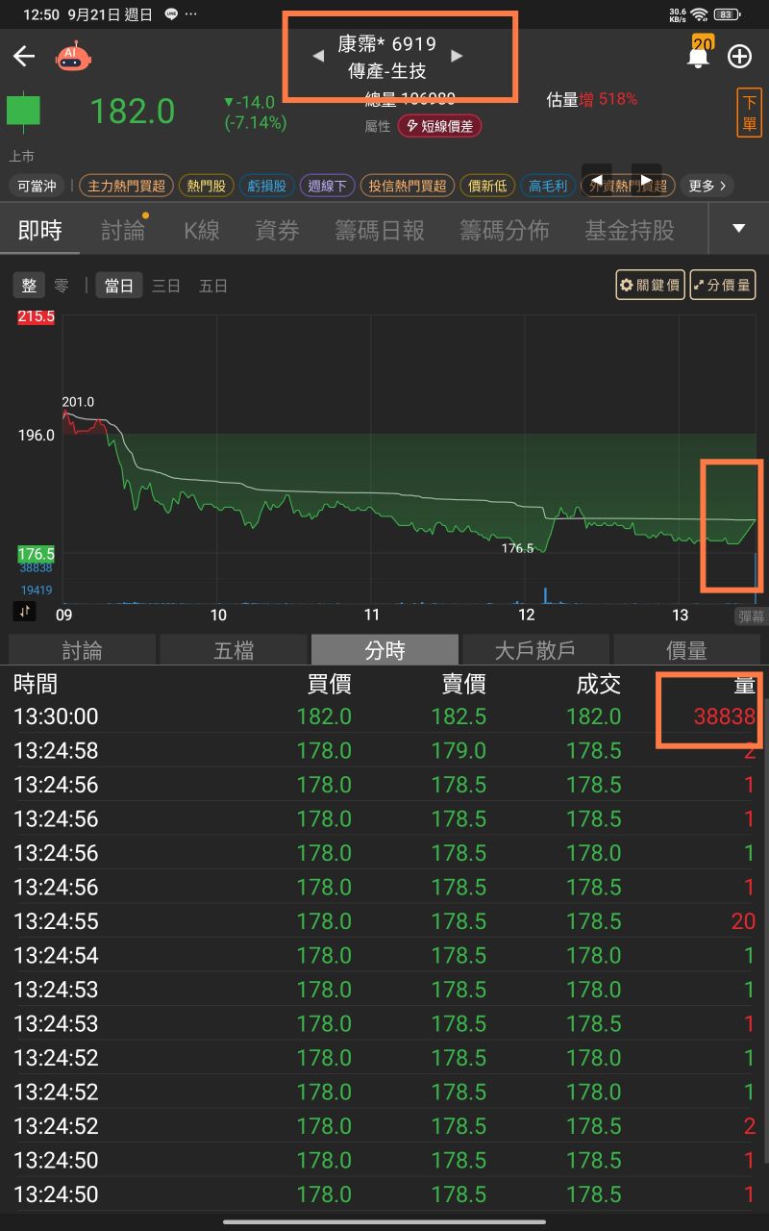Image resolution: width=769 pixels, height=1231 pixels.
Task: Add stock with the plus circle icon
Action: [x=739, y=57]
